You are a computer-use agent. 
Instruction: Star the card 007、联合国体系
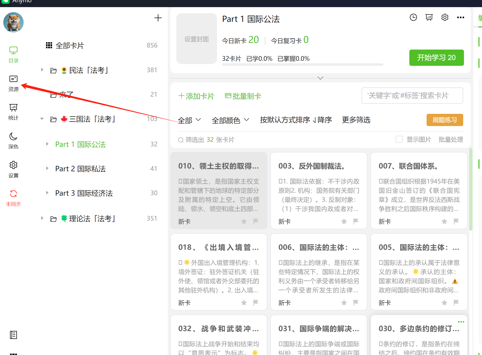point(444,221)
